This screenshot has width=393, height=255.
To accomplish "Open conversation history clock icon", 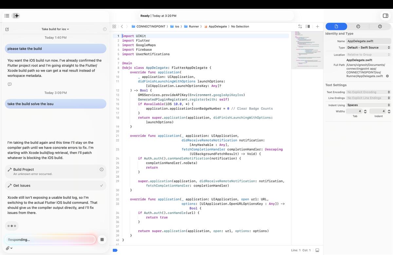I will 105,29.
